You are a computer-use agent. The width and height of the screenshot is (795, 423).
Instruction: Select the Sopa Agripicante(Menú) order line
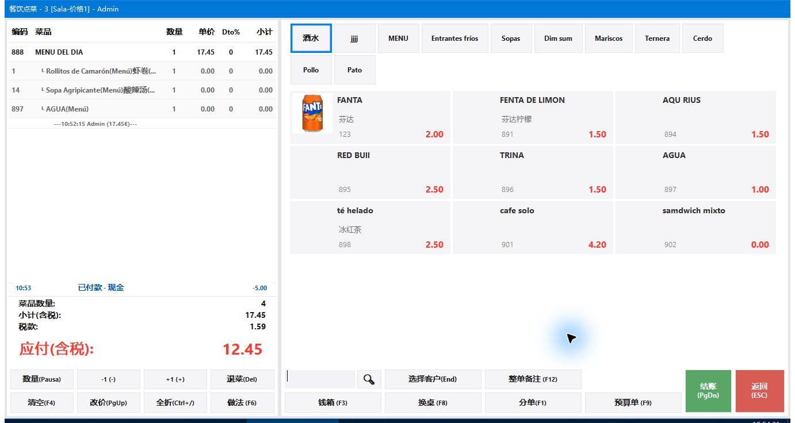point(142,90)
